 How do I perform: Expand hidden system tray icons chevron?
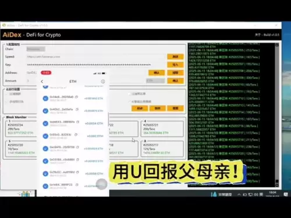click(239, 194)
